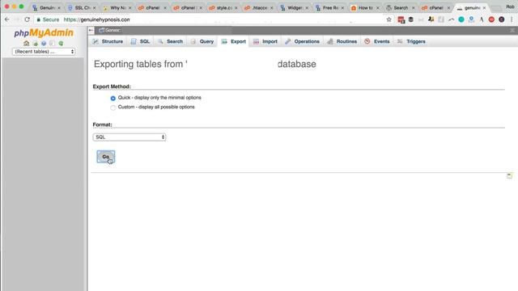Switch to the Search tab in phpMyAdmin

[171, 41]
